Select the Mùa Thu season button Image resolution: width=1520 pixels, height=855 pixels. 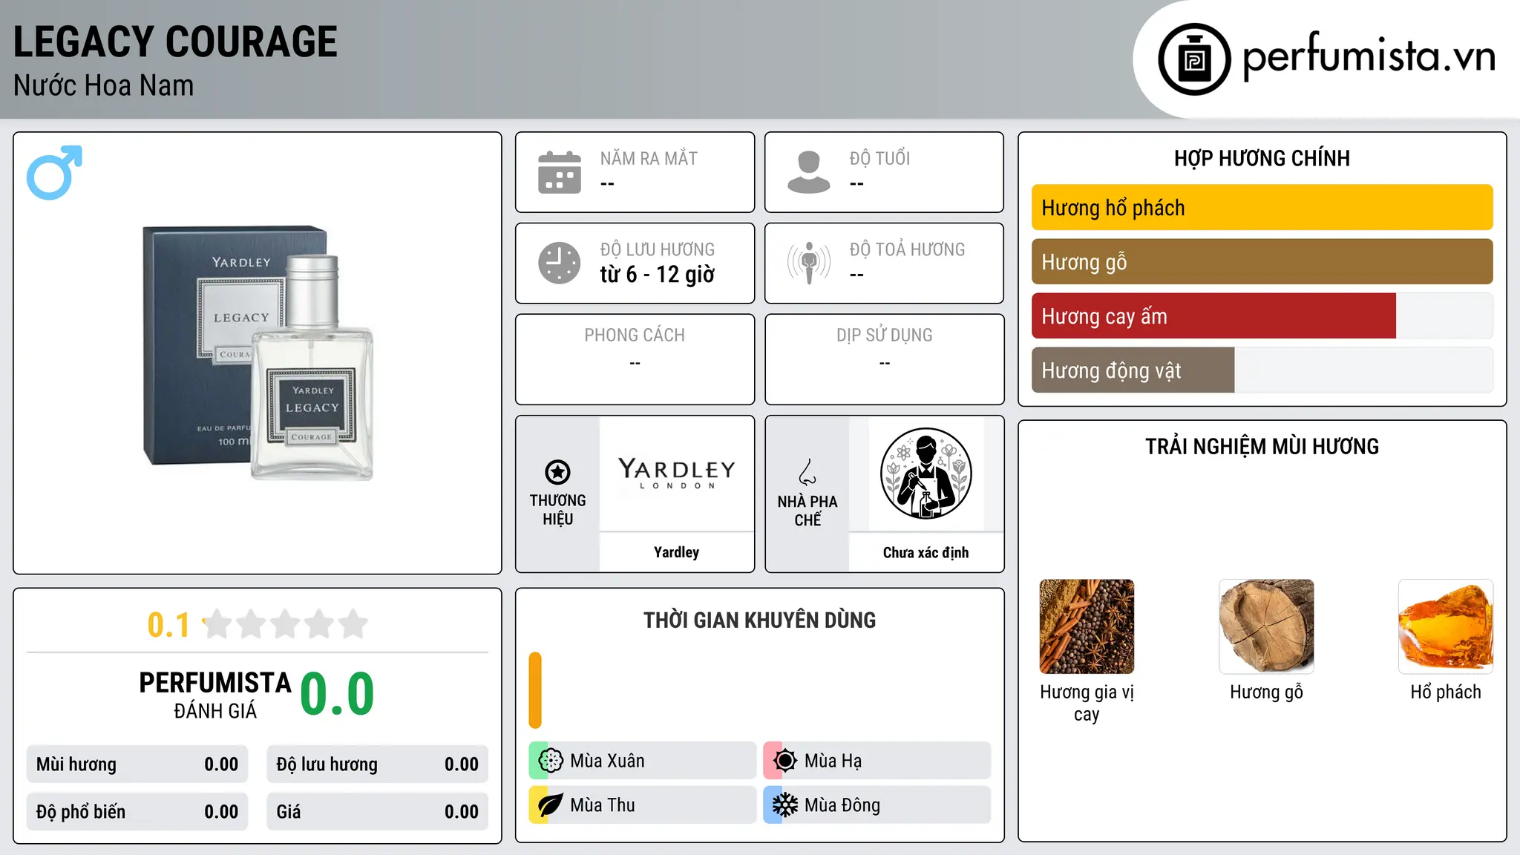[642, 805]
